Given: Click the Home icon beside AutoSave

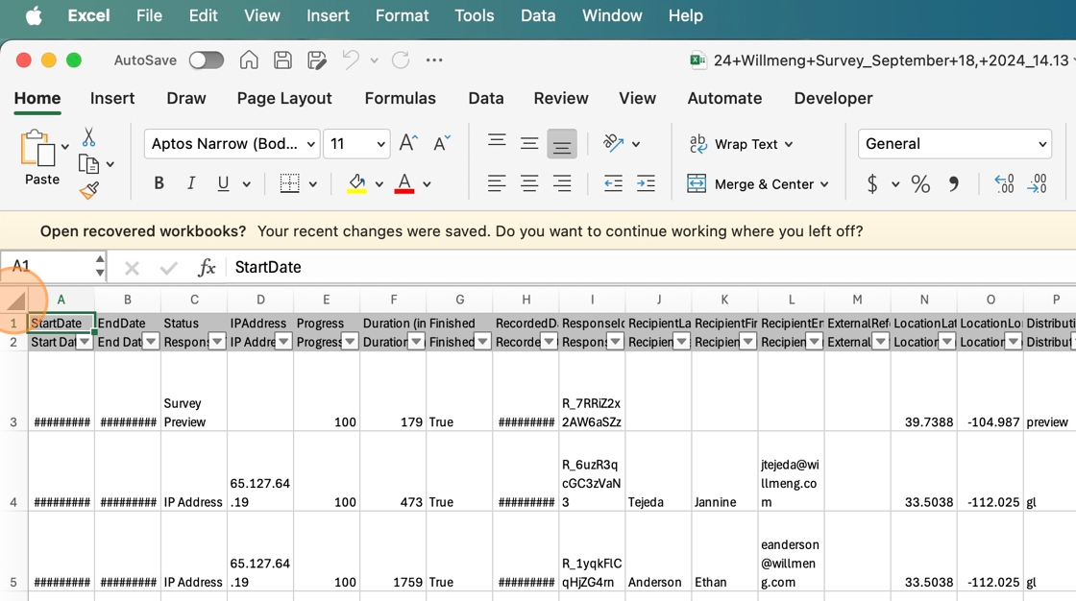Looking at the screenshot, I should click(249, 60).
